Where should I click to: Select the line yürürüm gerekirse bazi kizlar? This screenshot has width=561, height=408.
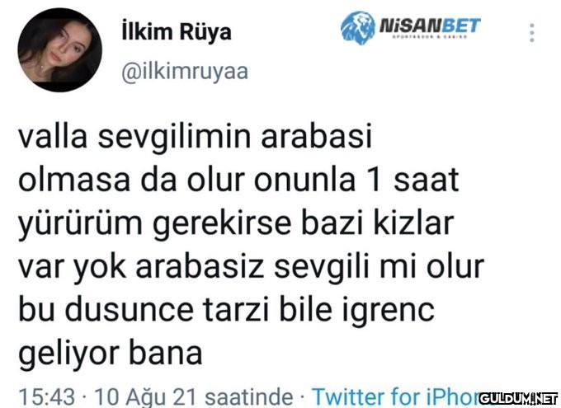(x=236, y=224)
